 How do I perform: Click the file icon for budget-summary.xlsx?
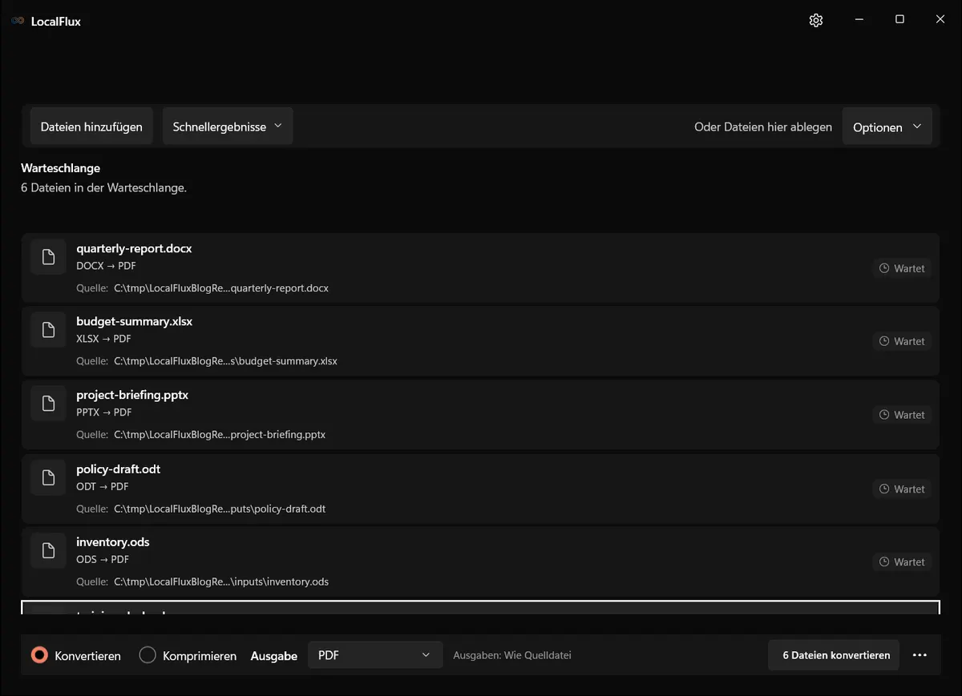[x=48, y=330]
